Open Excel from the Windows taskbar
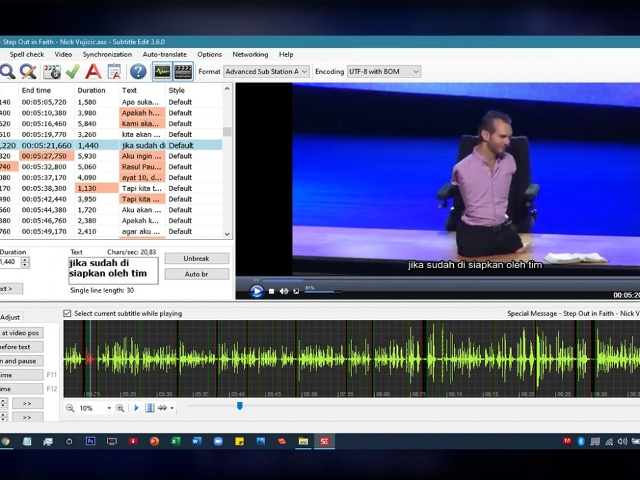Image resolution: width=640 pixels, height=480 pixels. coord(175,441)
